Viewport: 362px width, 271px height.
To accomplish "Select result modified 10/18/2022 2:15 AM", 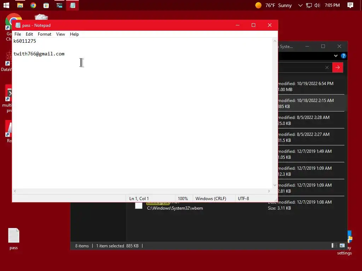I will 311,103.
